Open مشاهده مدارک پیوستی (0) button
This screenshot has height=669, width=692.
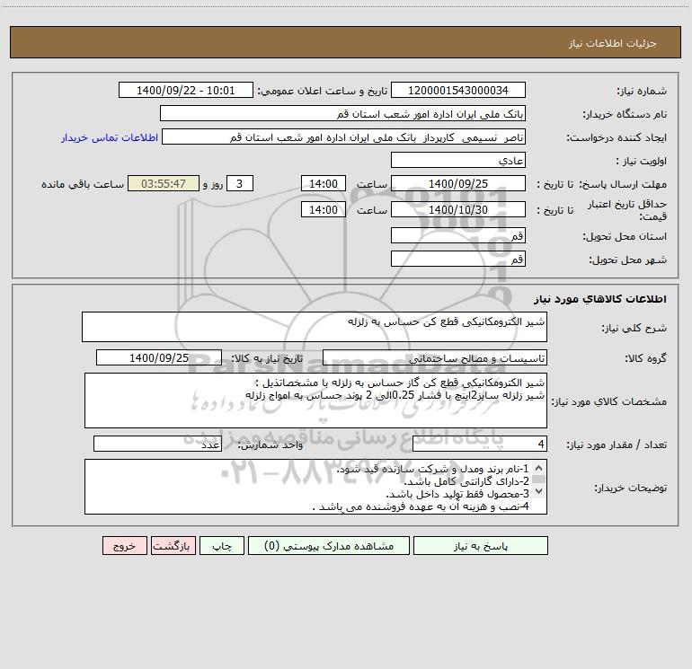329,545
